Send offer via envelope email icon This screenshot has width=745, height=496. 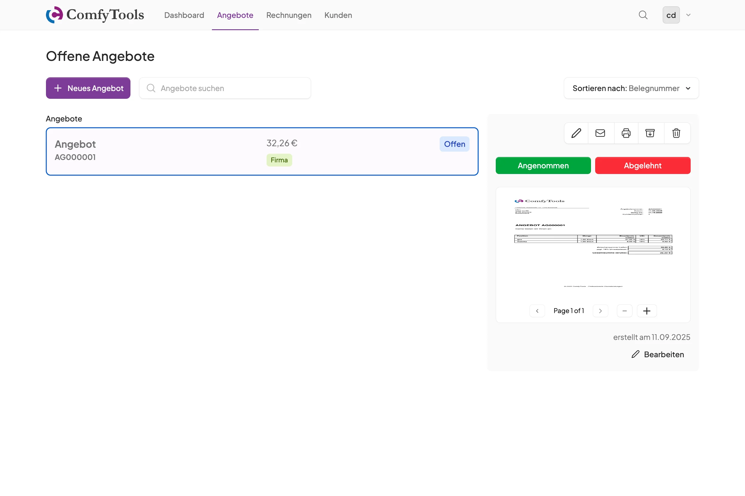[600, 133]
